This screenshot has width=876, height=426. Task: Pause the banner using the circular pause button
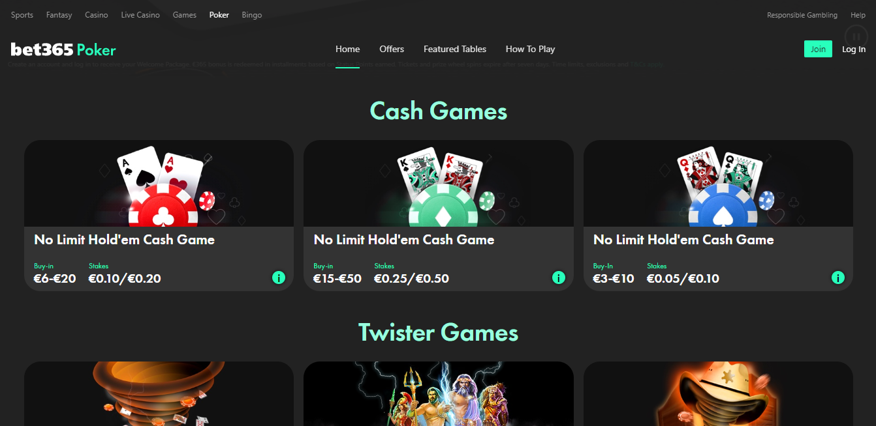pos(855,36)
